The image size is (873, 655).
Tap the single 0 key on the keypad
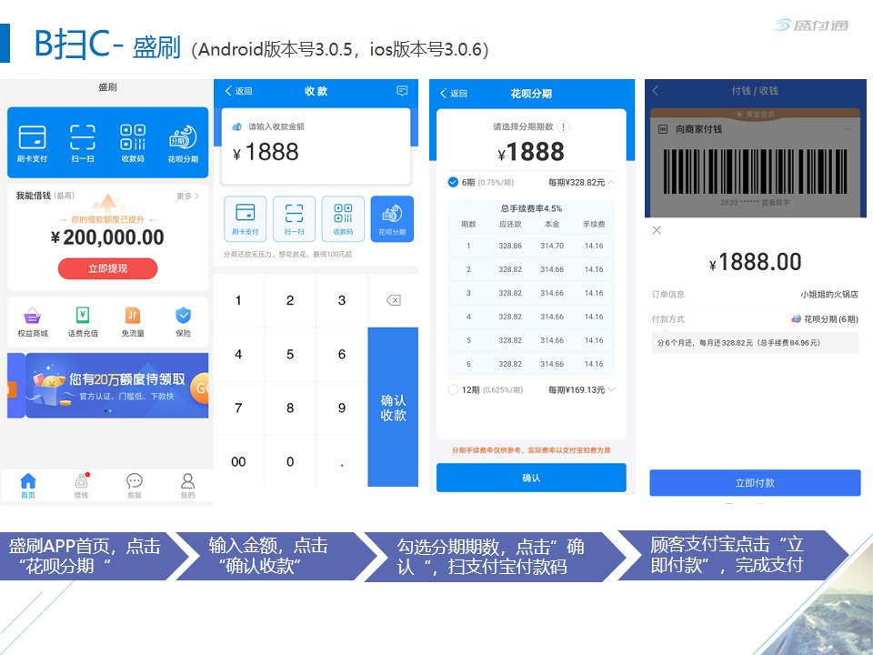pyautogui.click(x=290, y=462)
